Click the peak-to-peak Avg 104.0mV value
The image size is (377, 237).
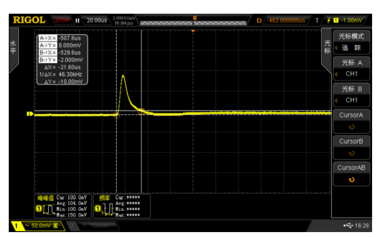click(72, 203)
